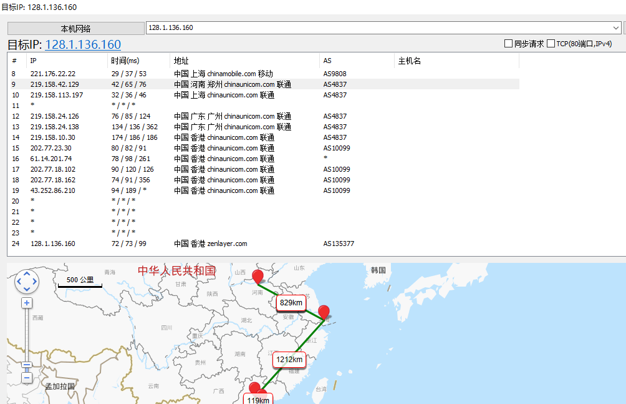626x404 pixels.
Task: Click the AS4837 cell in hop 14
Action: tap(335, 137)
